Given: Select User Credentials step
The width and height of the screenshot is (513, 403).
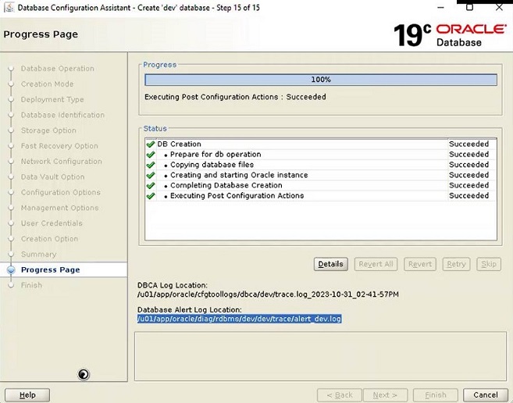Looking at the screenshot, I should tap(52, 223).
